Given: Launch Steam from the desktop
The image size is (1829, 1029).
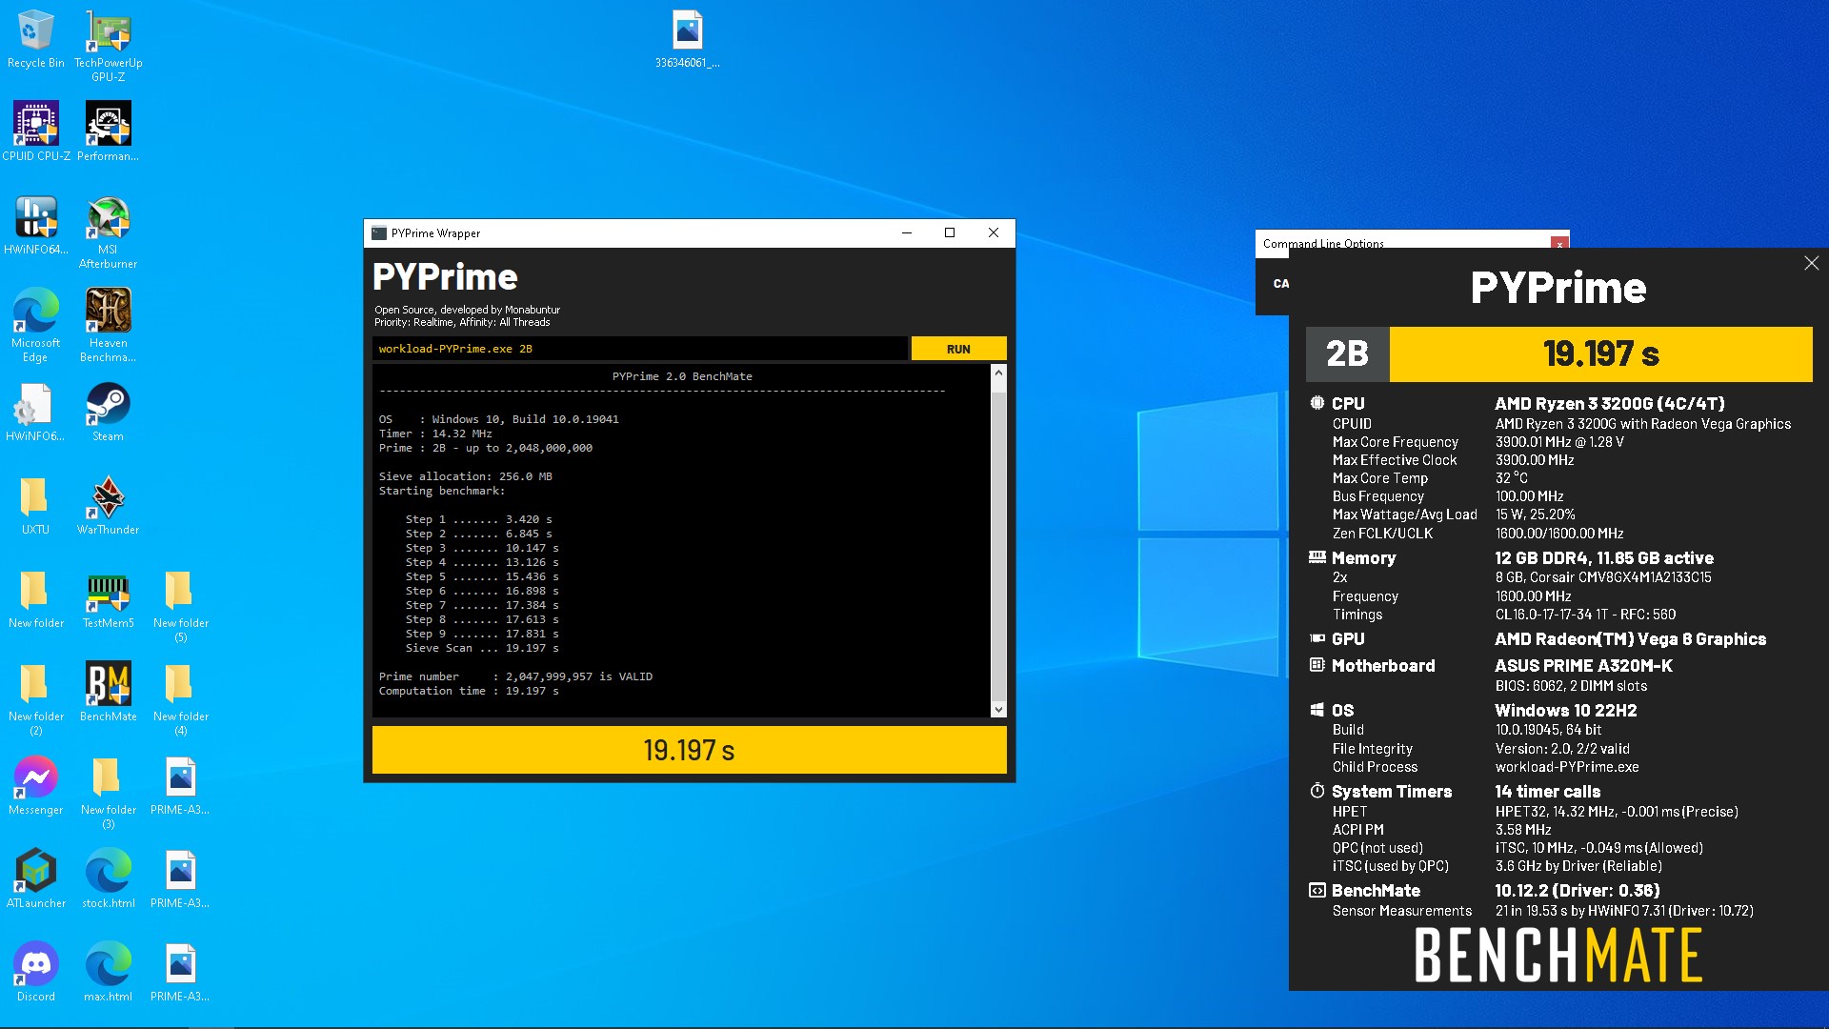Looking at the screenshot, I should pos(108,412).
